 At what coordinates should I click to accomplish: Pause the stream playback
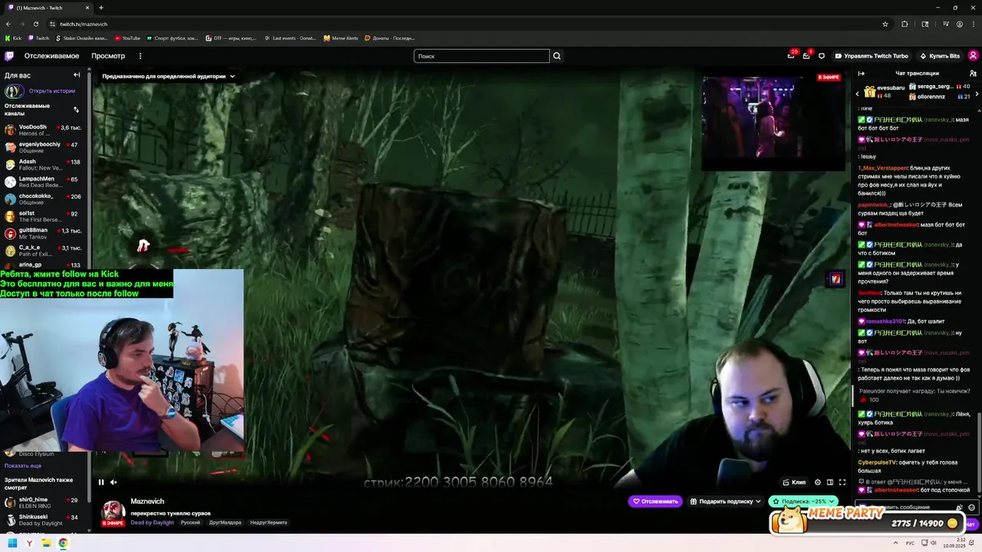click(x=101, y=482)
